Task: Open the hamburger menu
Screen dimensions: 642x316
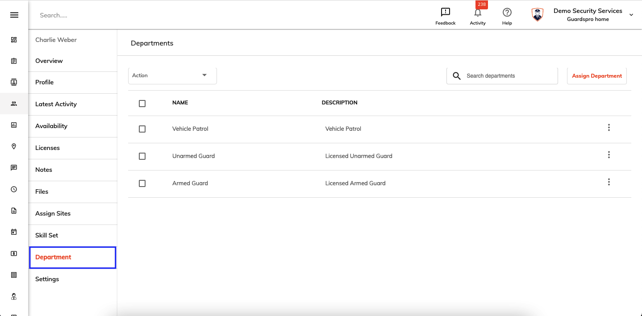Action: [14, 15]
